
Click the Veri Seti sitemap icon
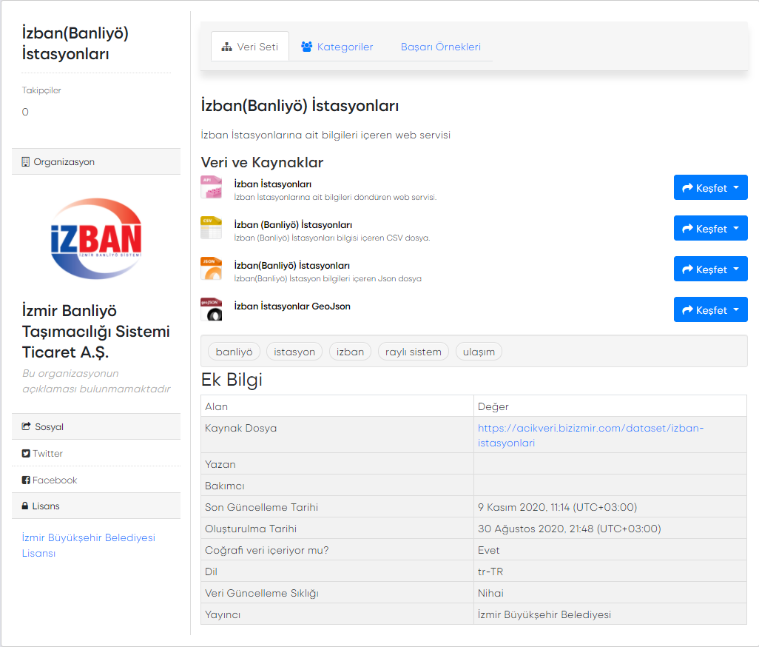coord(227,47)
